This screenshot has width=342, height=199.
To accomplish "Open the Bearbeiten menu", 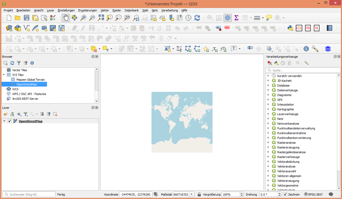I will [23, 10].
